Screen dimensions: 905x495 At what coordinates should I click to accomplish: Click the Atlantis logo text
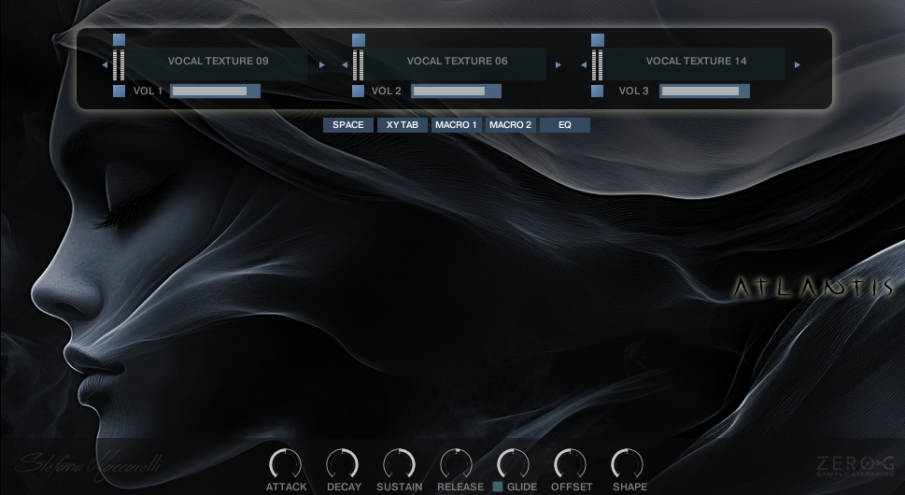click(813, 288)
